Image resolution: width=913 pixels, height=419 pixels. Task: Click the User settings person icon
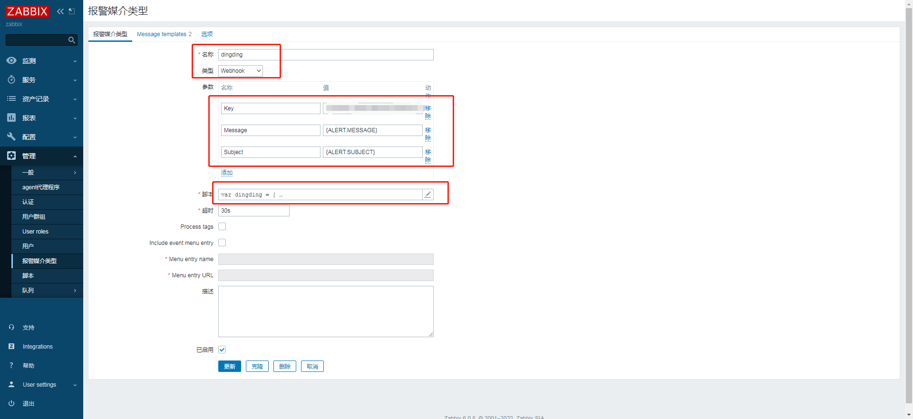pos(11,384)
